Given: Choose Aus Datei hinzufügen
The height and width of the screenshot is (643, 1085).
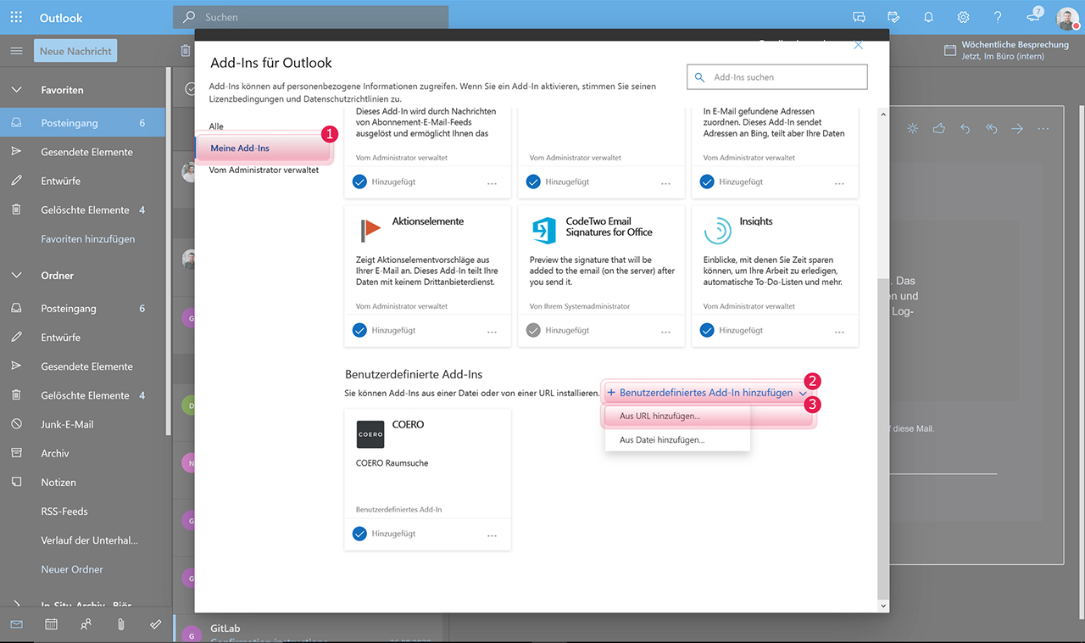Looking at the screenshot, I should pos(677,440).
